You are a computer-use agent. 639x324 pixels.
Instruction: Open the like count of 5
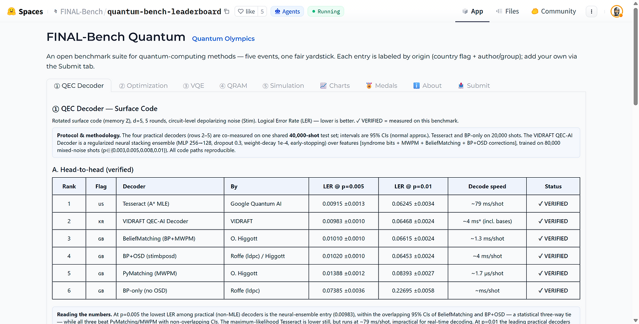[262, 11]
